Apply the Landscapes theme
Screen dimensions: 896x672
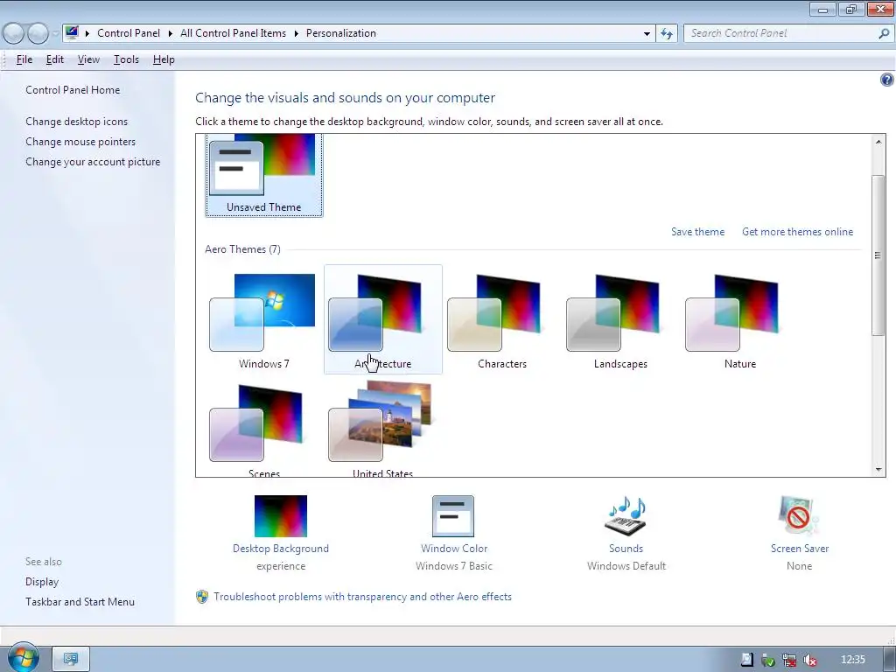(x=620, y=320)
